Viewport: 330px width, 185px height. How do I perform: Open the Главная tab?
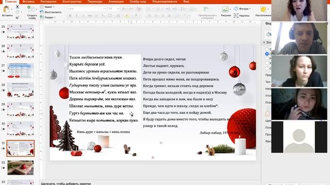click(11, 2)
